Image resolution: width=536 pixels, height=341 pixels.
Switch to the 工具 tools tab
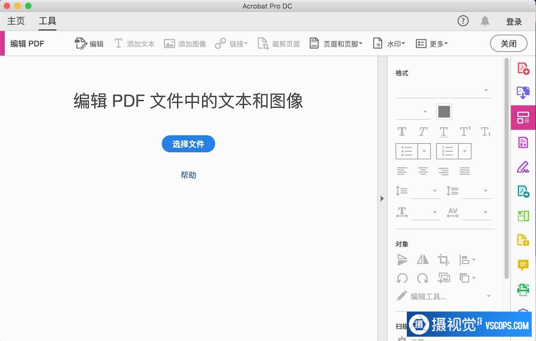47,21
